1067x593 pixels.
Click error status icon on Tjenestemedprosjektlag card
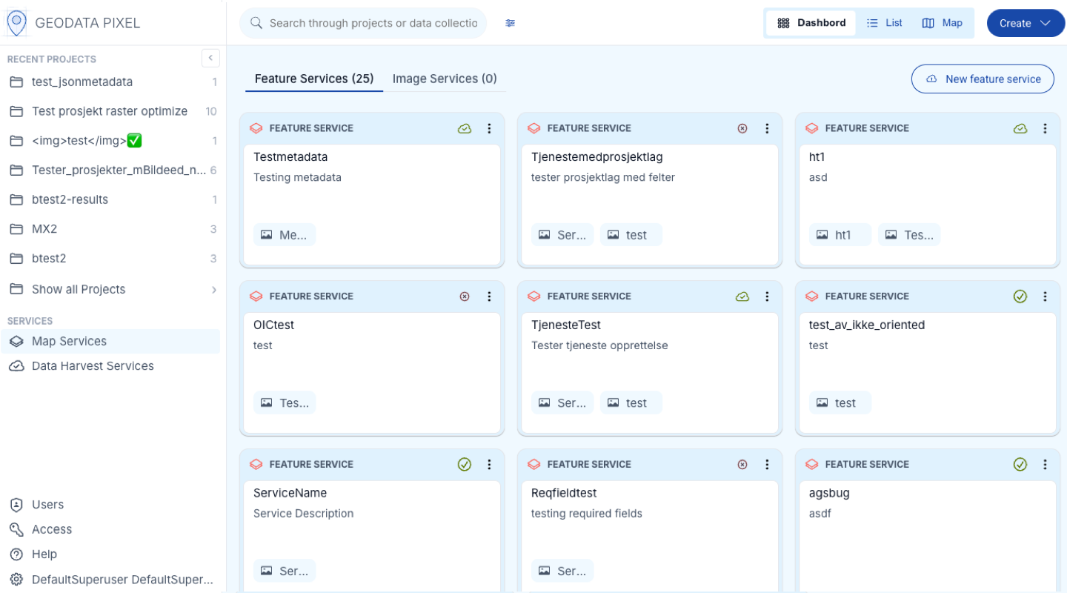point(742,128)
